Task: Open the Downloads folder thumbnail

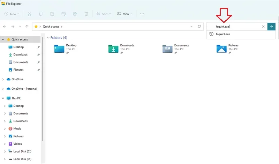Action: 113,49
